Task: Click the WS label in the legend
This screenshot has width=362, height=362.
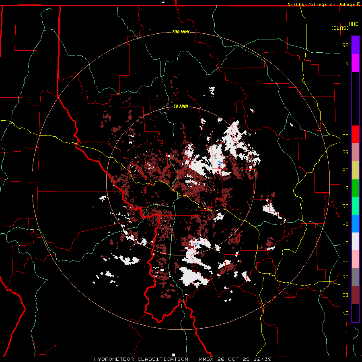Action: pos(345,224)
